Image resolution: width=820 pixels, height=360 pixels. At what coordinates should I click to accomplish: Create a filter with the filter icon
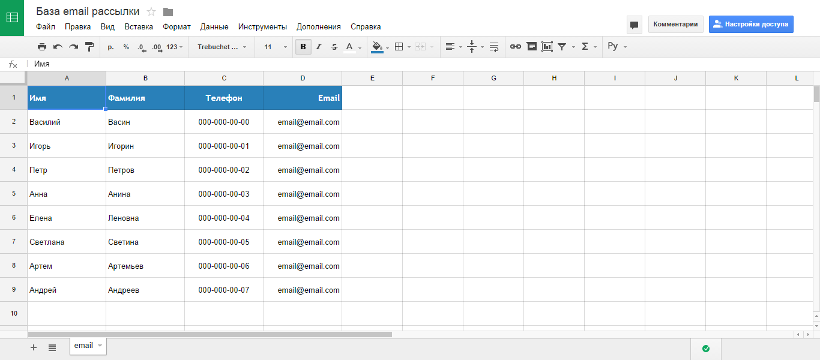pos(562,46)
